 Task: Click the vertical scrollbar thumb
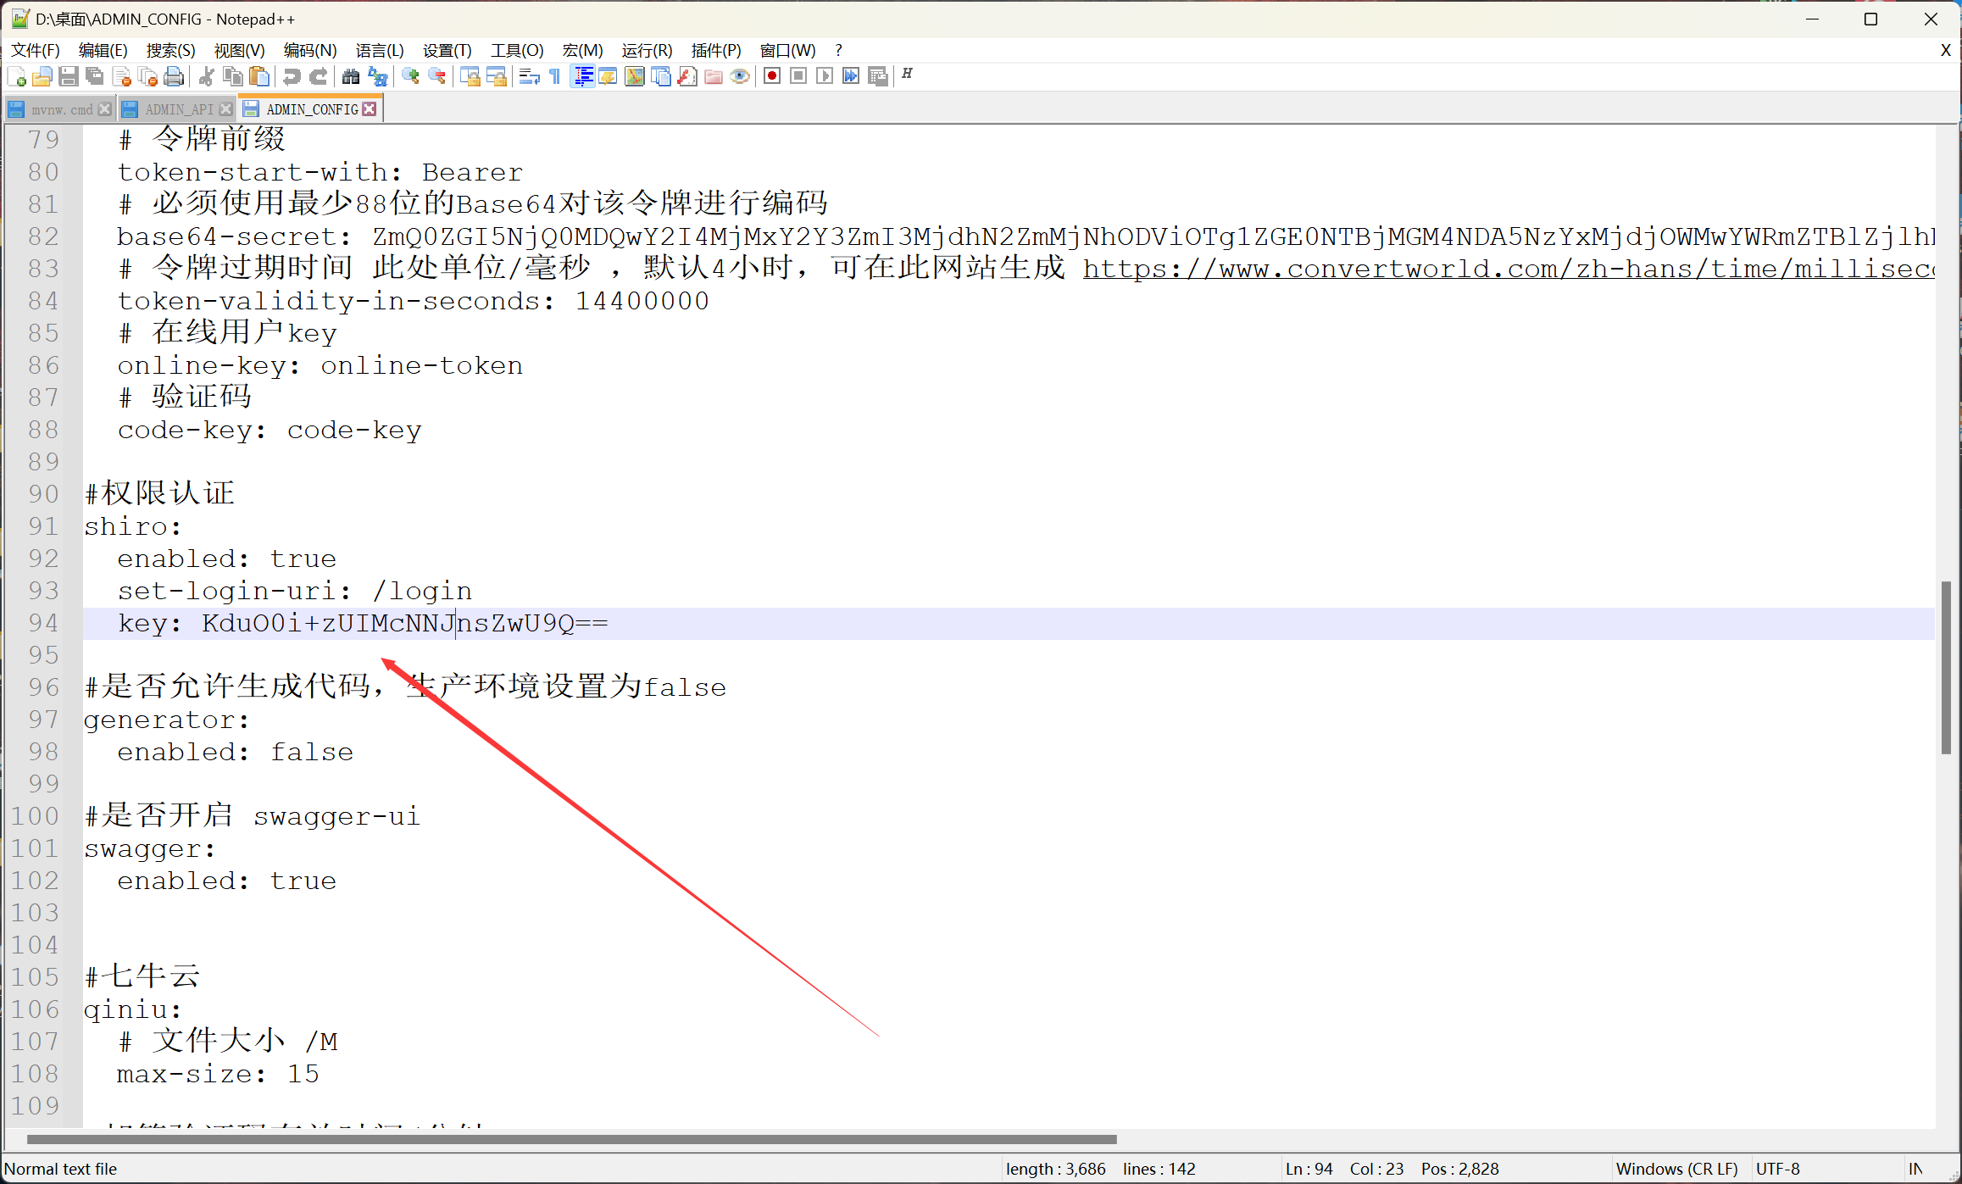pyautogui.click(x=1947, y=668)
